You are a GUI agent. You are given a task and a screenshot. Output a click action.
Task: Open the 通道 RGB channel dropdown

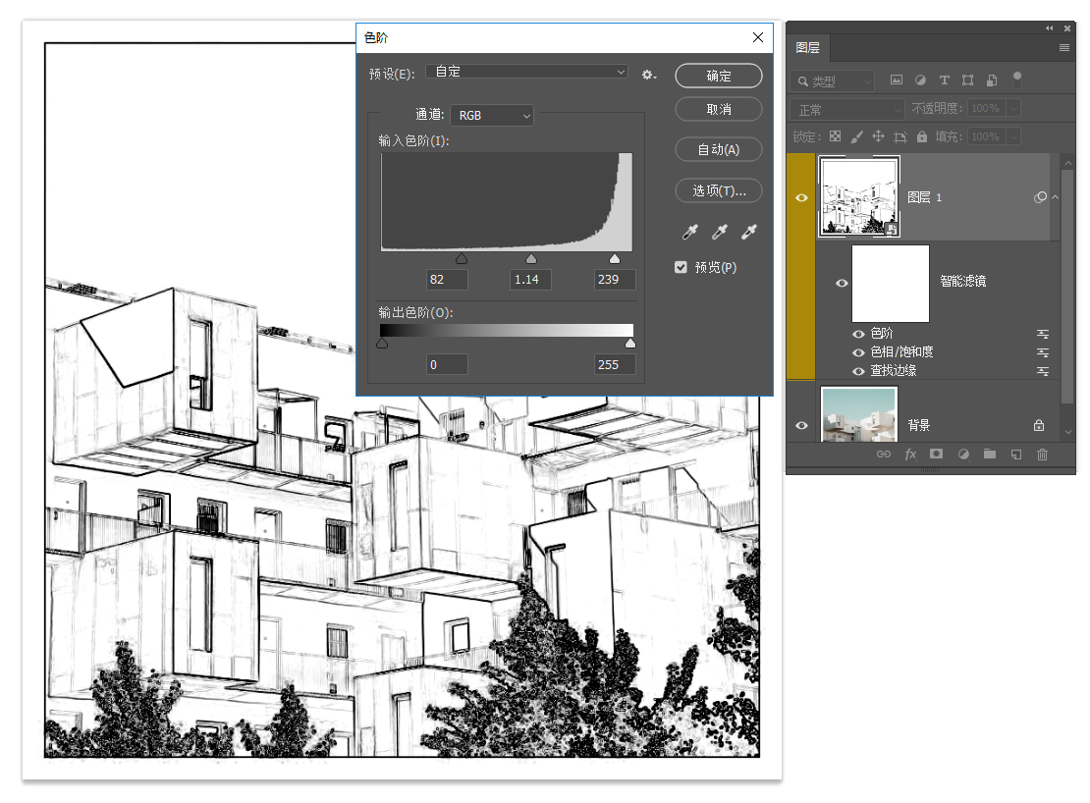point(492,116)
